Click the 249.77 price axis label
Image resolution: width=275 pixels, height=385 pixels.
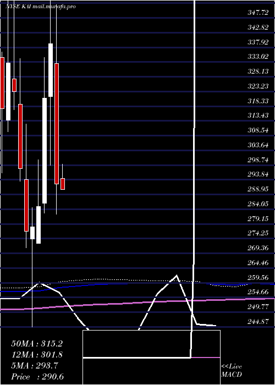click(x=258, y=307)
